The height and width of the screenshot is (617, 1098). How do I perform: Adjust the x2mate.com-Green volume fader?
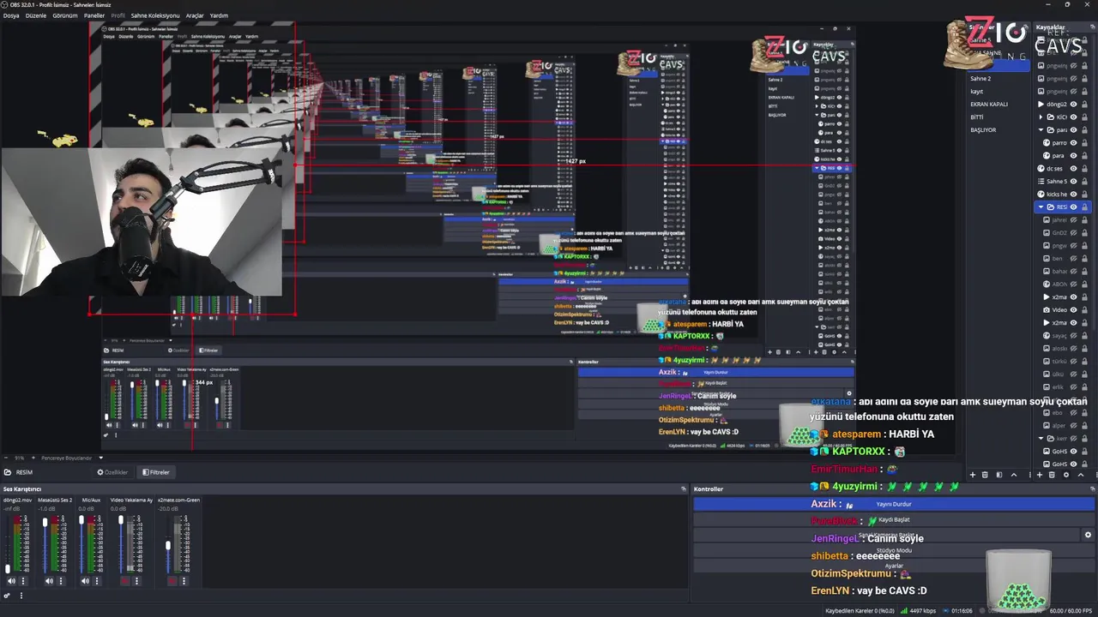tap(168, 545)
